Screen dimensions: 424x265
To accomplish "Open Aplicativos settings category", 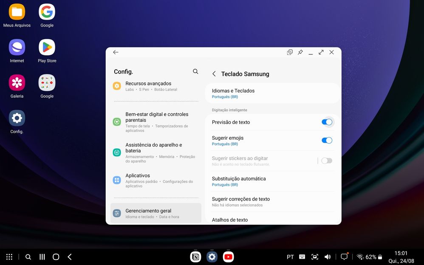I will (x=156, y=180).
